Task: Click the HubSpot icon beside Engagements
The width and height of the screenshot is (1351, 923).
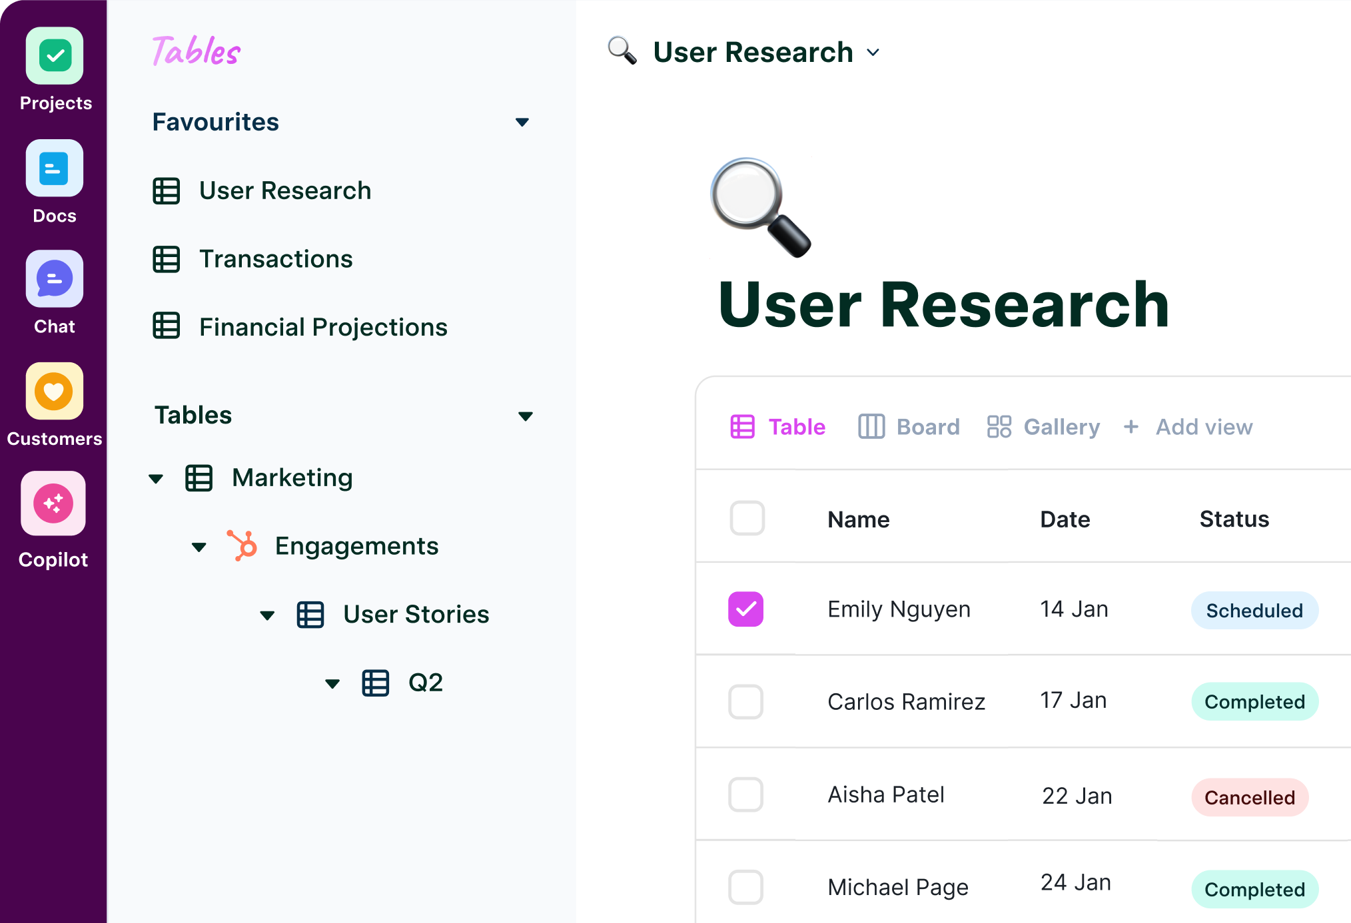Action: pos(242,545)
